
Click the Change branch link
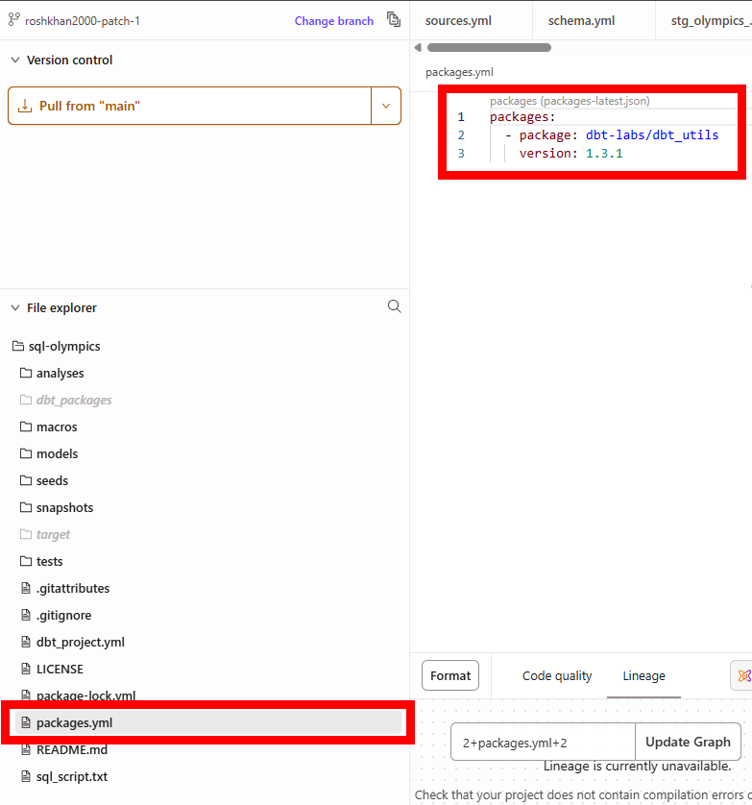(x=334, y=20)
